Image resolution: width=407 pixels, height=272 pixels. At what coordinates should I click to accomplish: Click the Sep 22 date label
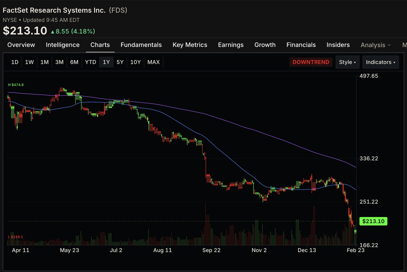point(212,250)
